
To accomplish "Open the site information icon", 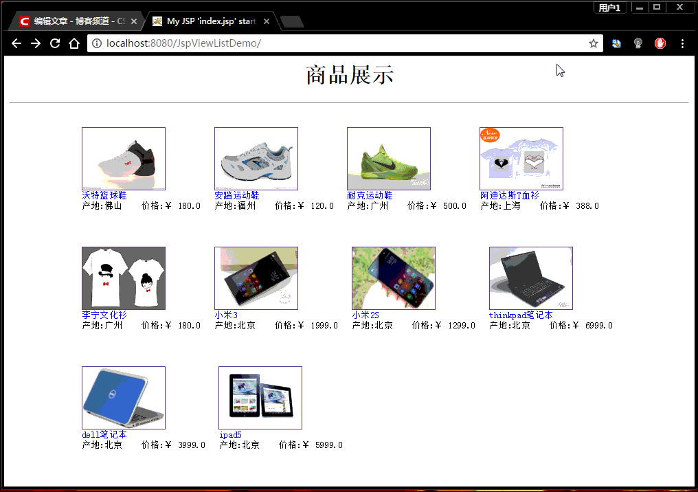I will pos(95,43).
